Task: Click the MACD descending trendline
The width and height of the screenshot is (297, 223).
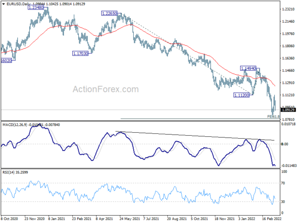Action: pos(195,136)
